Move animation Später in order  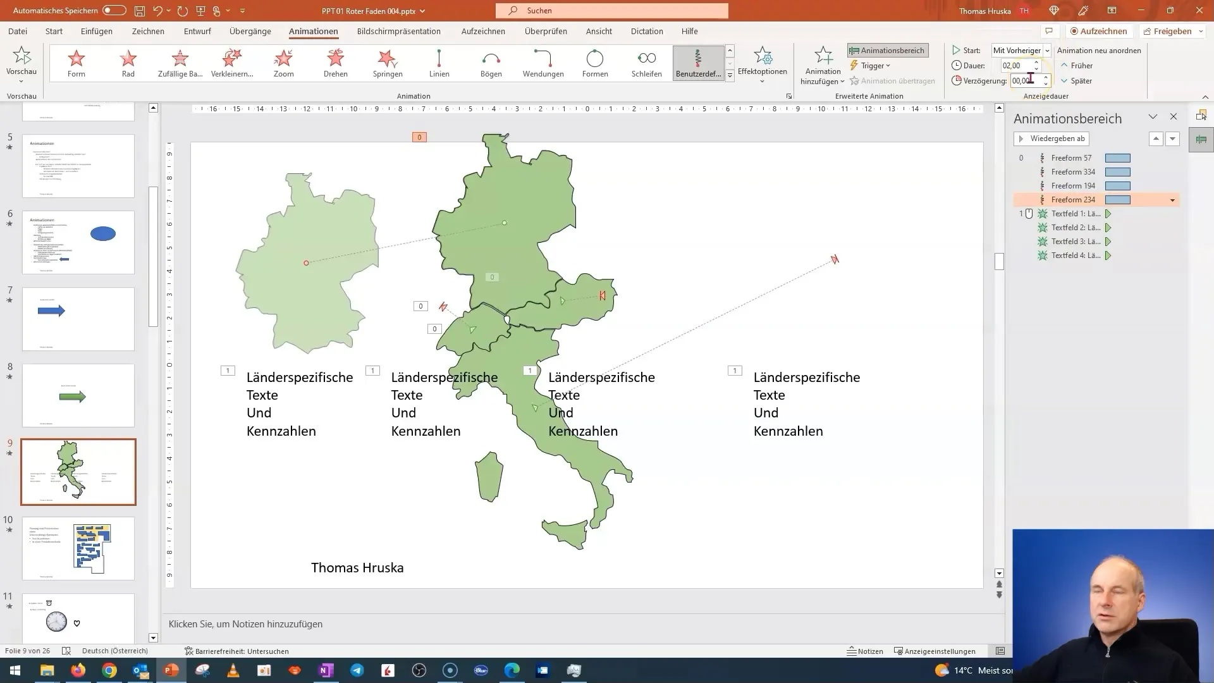point(1077,81)
